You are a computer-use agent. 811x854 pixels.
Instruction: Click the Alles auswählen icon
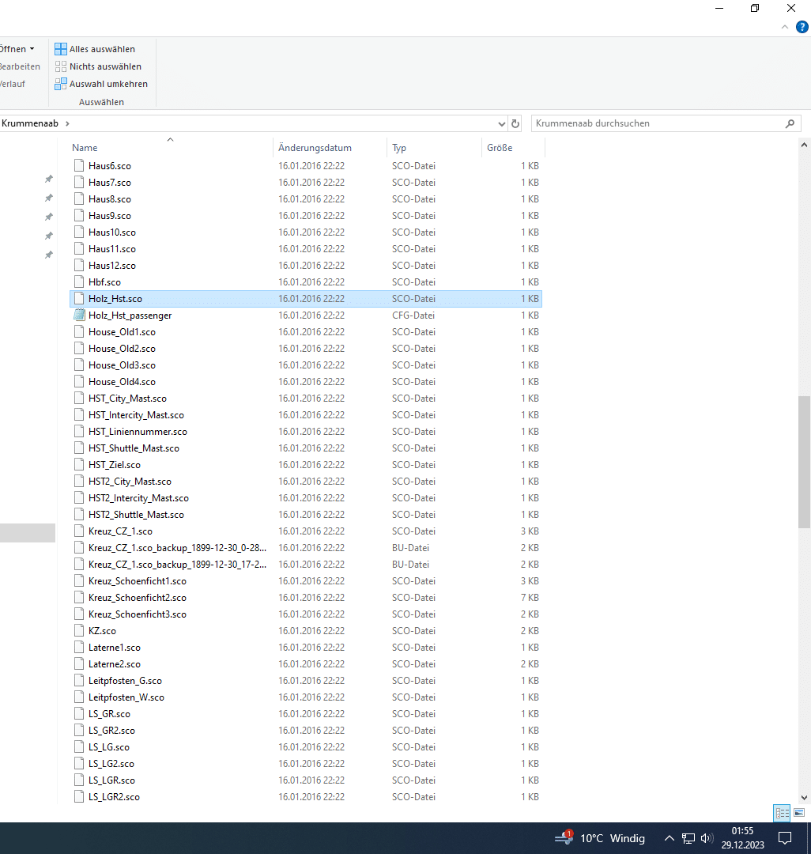[x=61, y=49]
